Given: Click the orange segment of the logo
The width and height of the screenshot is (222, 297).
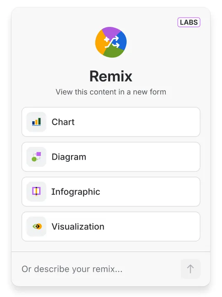Looking at the screenshot, I should pos(99,43).
